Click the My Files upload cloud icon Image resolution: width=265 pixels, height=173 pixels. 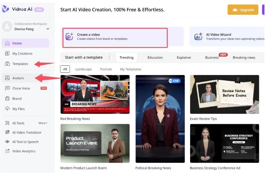click(7, 109)
